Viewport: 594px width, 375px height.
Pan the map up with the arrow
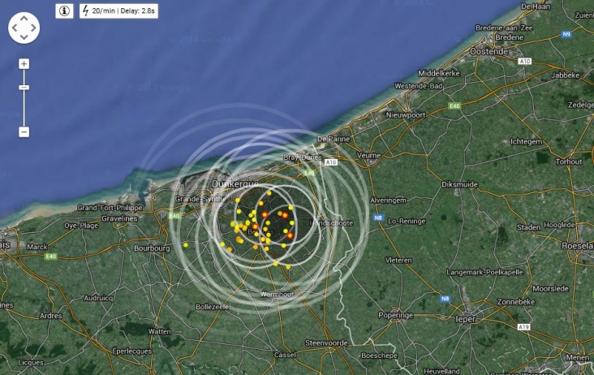click(24, 18)
